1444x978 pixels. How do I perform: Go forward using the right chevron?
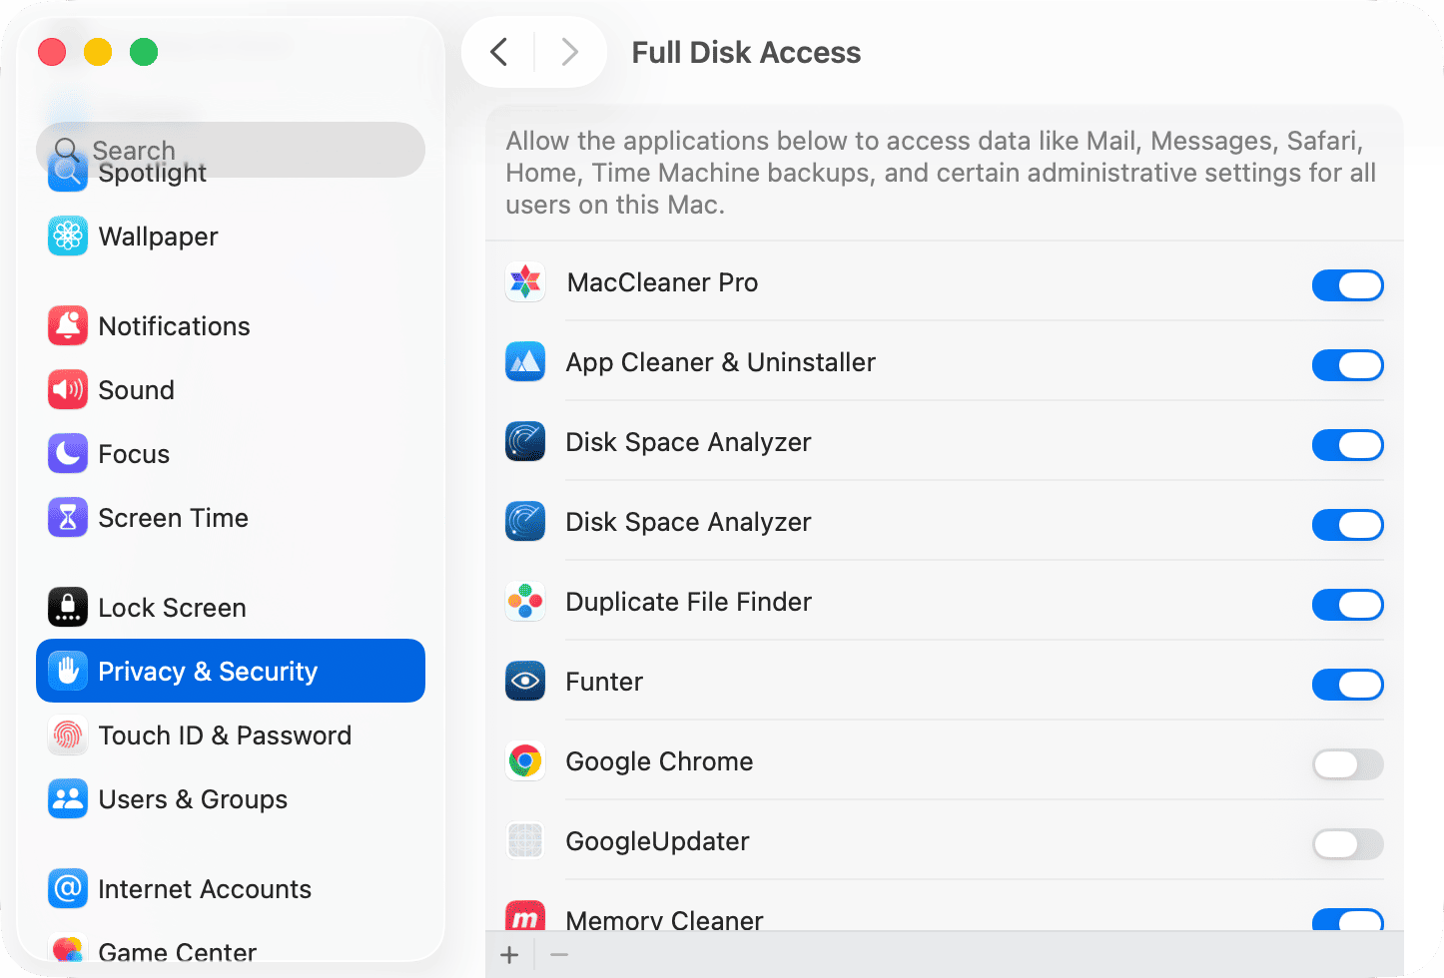coord(569,52)
